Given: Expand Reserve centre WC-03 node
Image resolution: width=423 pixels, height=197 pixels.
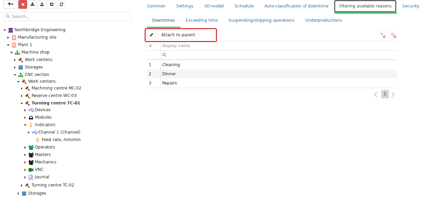Looking at the screenshot, I should [22, 96].
